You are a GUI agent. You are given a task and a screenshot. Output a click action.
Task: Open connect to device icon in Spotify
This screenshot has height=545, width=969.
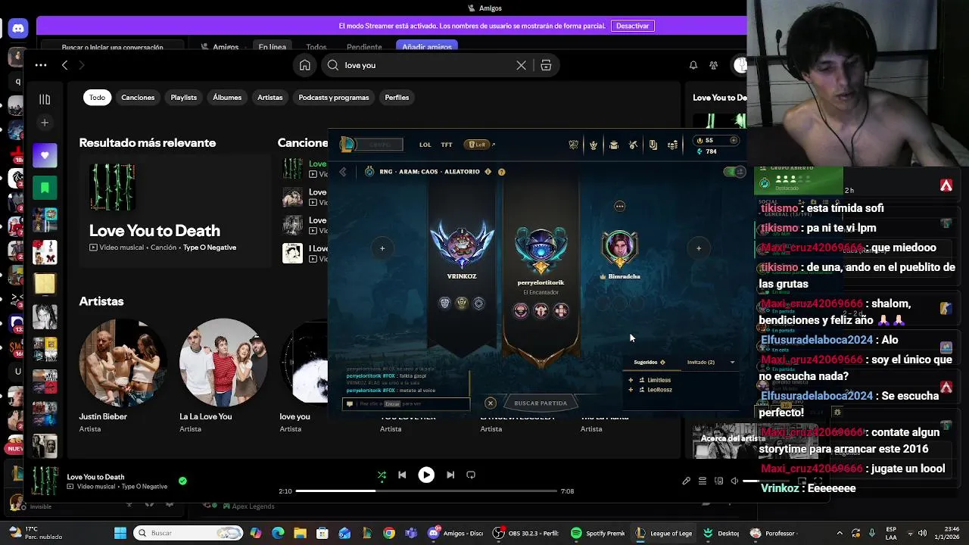[718, 481]
